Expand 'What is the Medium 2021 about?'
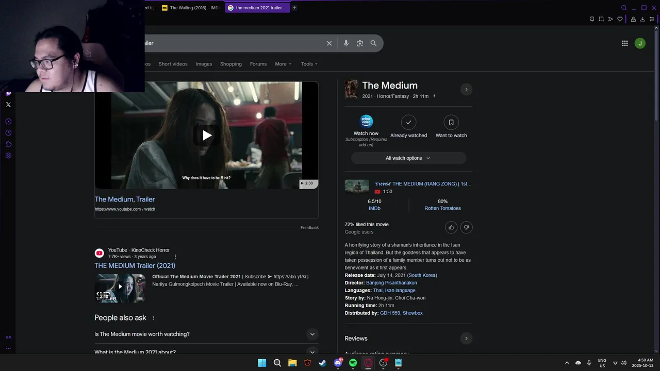Image resolution: width=660 pixels, height=371 pixels. (206, 352)
